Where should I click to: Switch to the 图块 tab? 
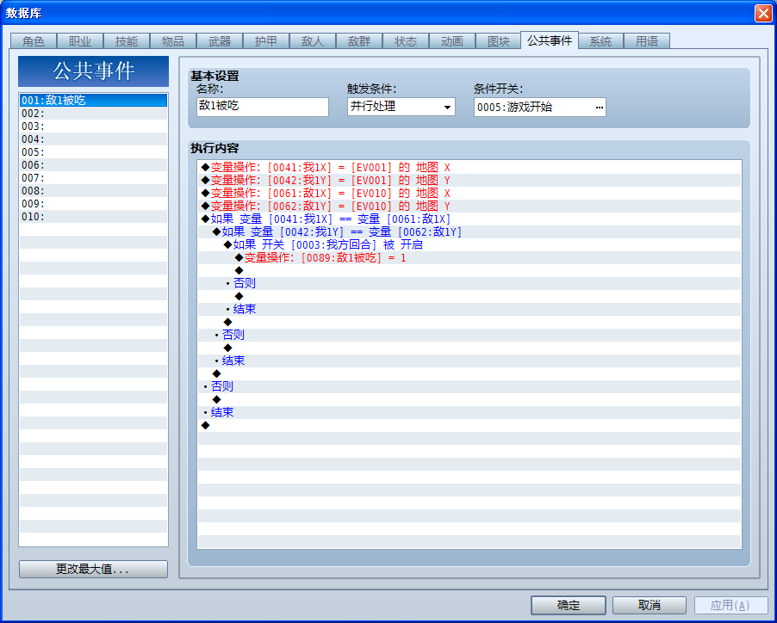coord(499,41)
